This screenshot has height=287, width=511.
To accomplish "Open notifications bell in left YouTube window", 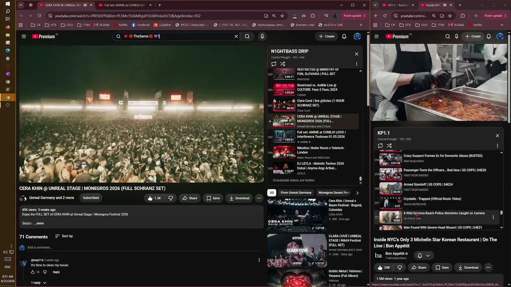I will [x=344, y=36].
